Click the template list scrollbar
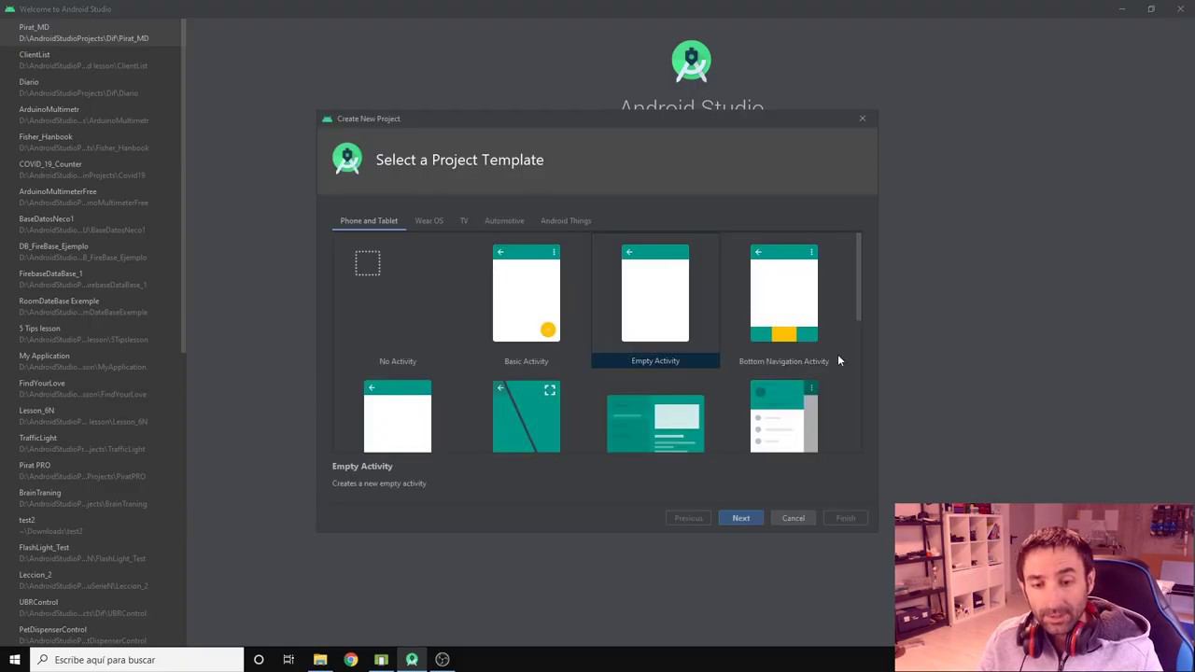1195x672 pixels. (858, 278)
